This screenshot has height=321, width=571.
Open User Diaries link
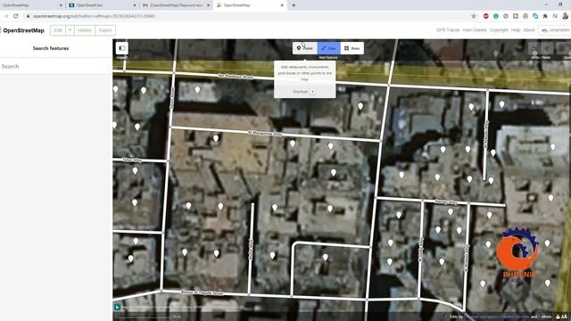[x=475, y=30]
